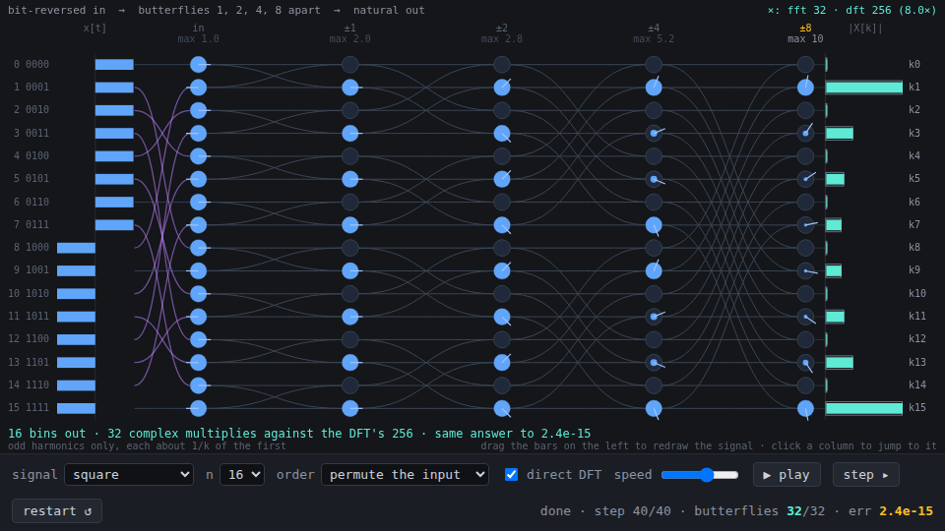Click the ±4 column node on row 1
This screenshot has width=945, height=531.
point(654,88)
